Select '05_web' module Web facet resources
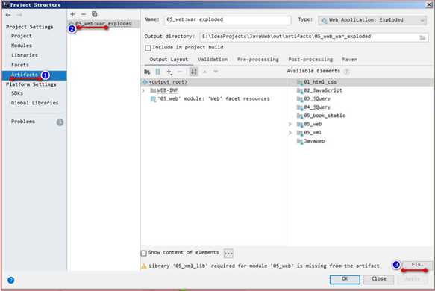435x291 pixels. click(213, 98)
